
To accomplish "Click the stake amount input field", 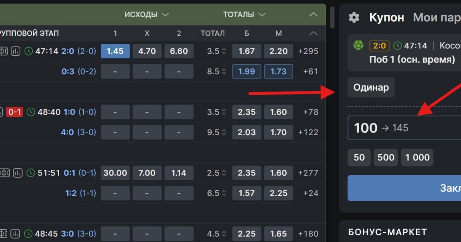I will [x=404, y=128].
